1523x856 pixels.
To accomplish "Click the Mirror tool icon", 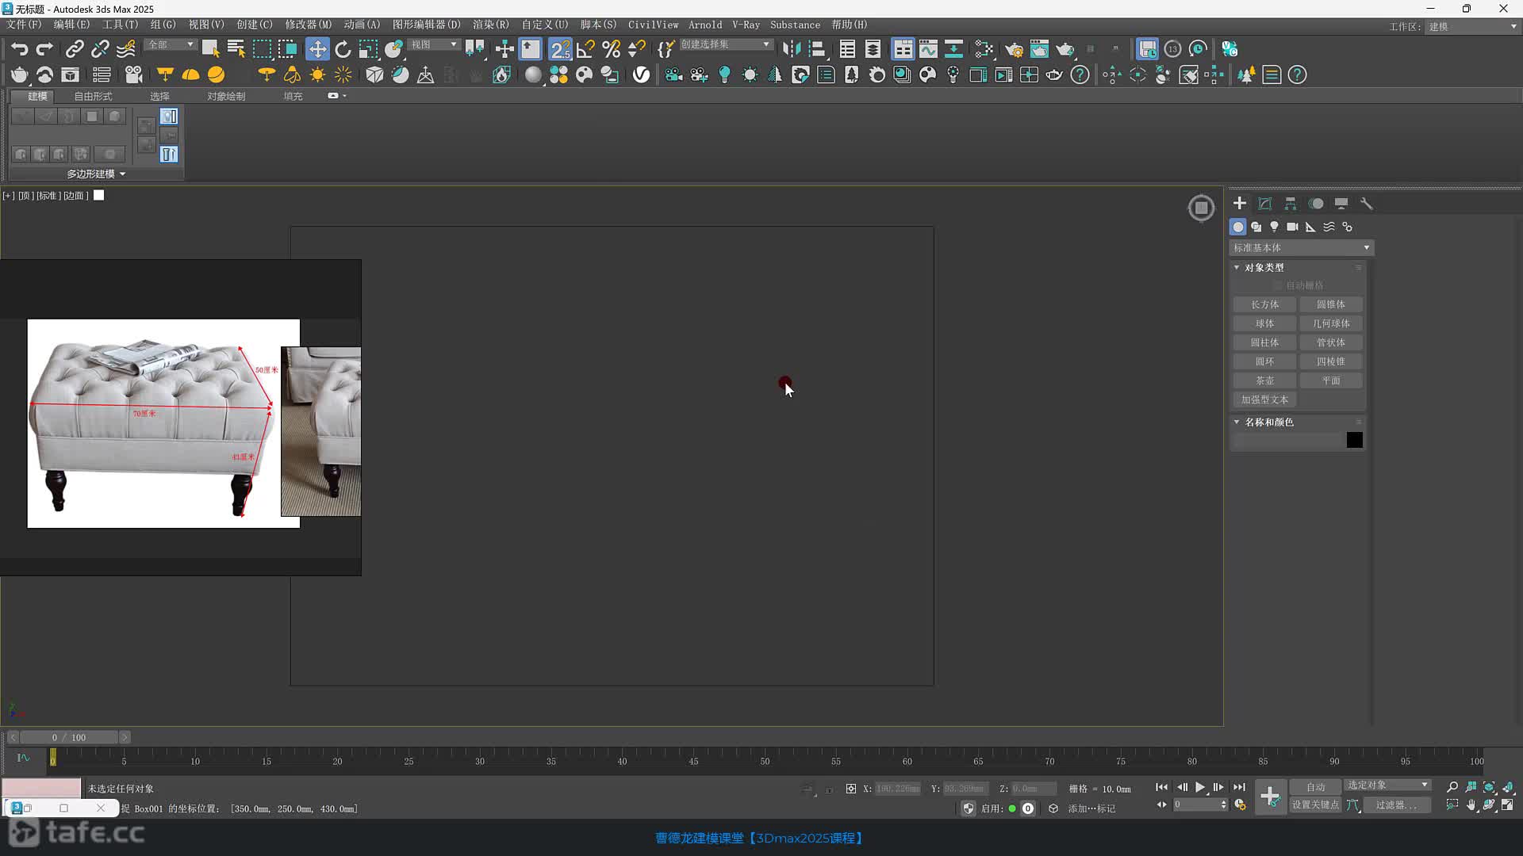I will (x=792, y=49).
